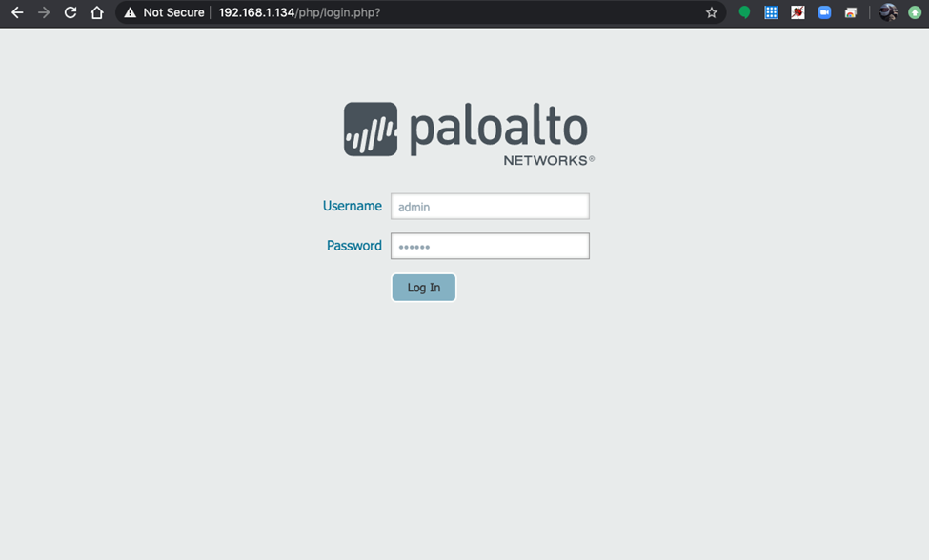Screen dimensions: 929x560
Task: Click inside the Username field
Action: click(489, 206)
